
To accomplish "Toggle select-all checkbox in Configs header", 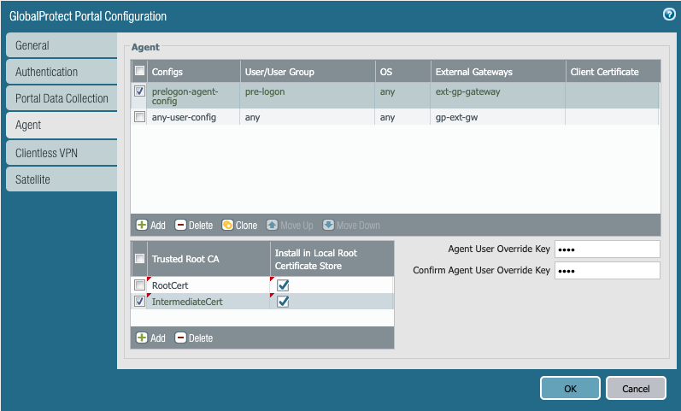I will point(139,70).
